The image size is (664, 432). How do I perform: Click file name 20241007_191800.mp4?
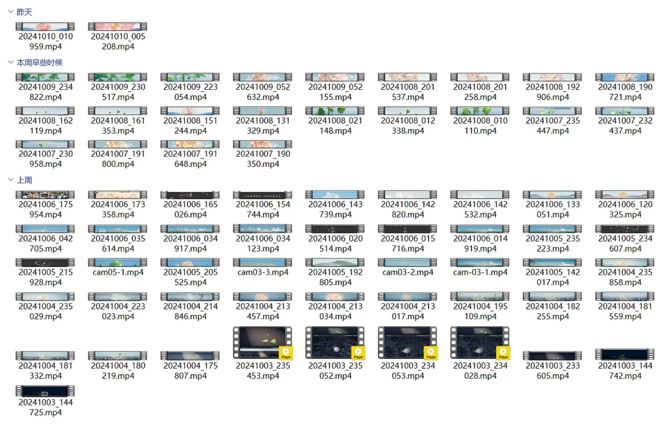click(x=118, y=159)
